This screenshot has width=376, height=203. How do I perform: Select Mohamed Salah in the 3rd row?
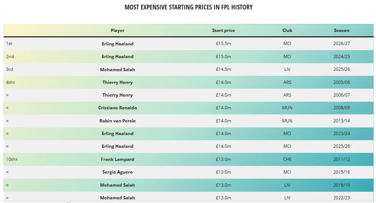point(117,70)
